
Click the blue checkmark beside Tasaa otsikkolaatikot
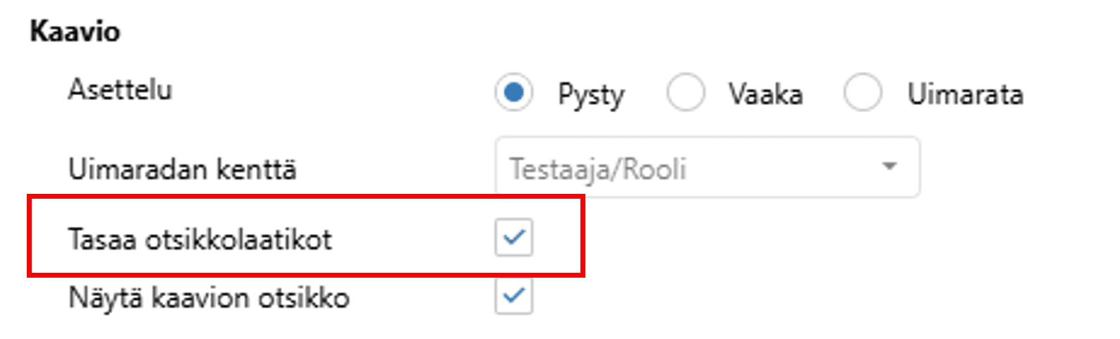(x=513, y=238)
